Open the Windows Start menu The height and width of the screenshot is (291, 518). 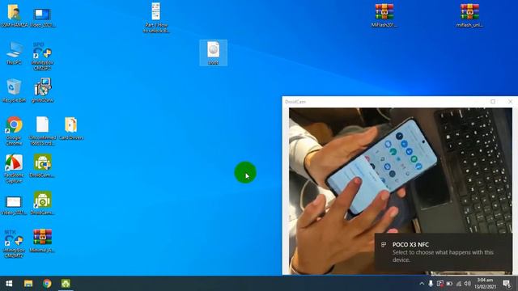[9, 284]
